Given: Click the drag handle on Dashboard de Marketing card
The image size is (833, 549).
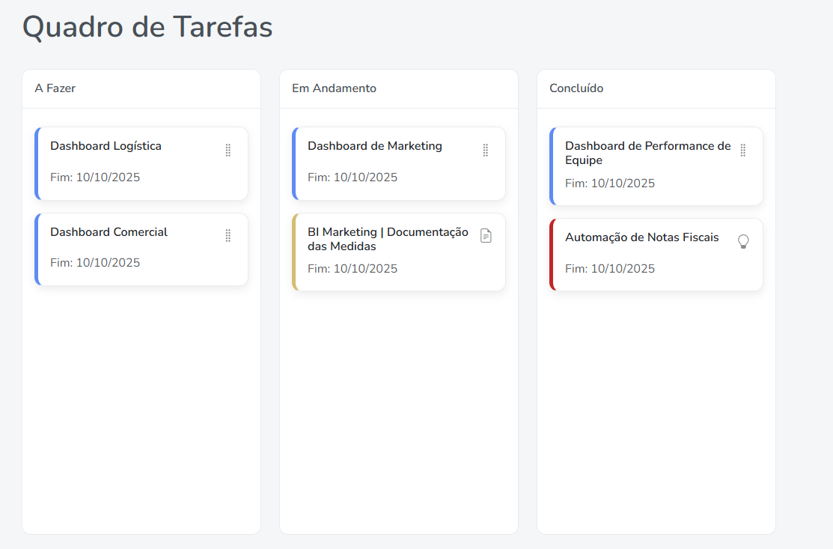Looking at the screenshot, I should click(485, 150).
